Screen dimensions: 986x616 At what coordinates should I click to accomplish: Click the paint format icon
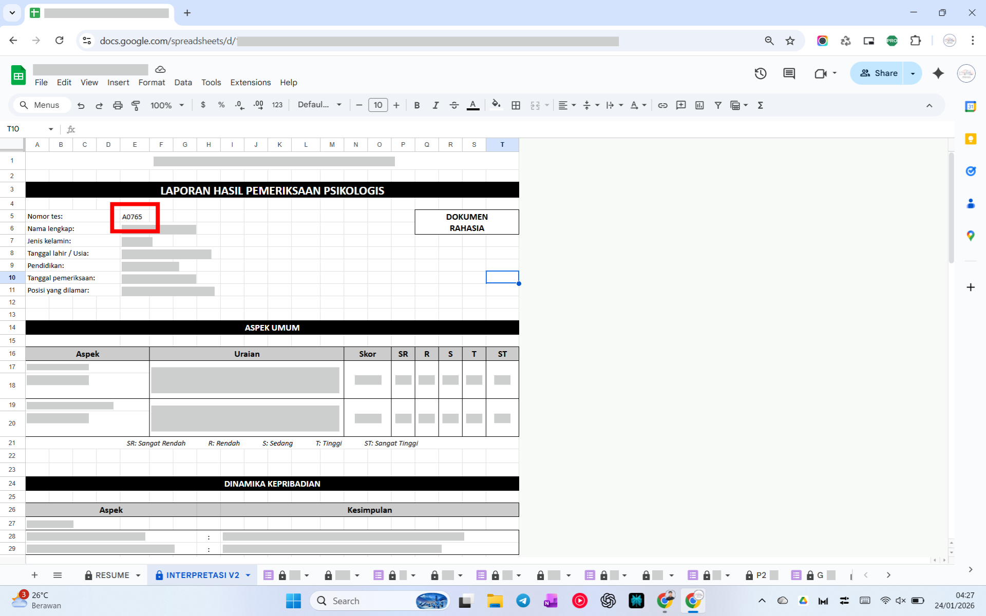136,105
